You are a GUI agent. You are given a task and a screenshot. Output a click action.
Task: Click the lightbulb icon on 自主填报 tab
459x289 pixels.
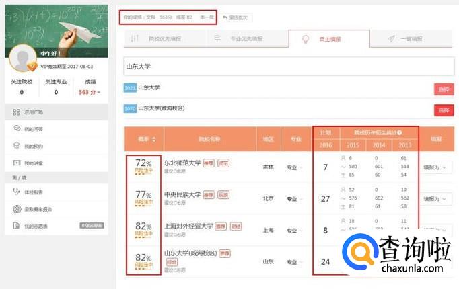(x=306, y=39)
